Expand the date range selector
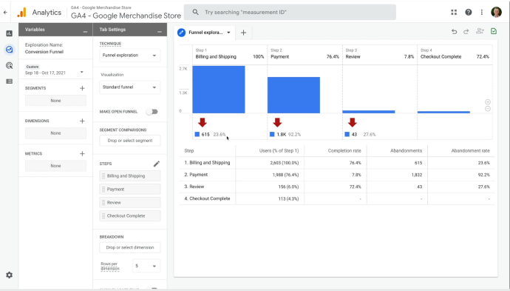 (x=81, y=72)
